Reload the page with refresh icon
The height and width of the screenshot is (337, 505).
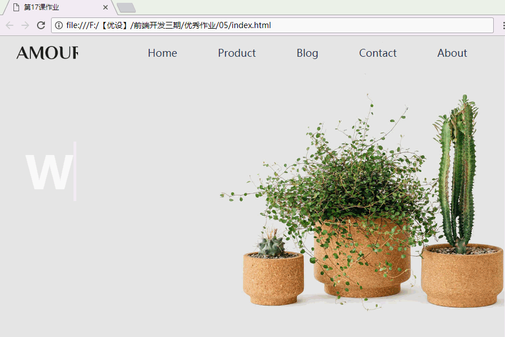41,25
